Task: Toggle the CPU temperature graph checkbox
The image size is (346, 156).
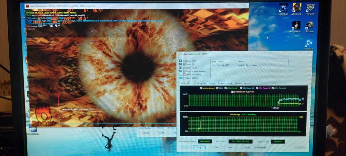Action: pyautogui.click(x=217, y=88)
